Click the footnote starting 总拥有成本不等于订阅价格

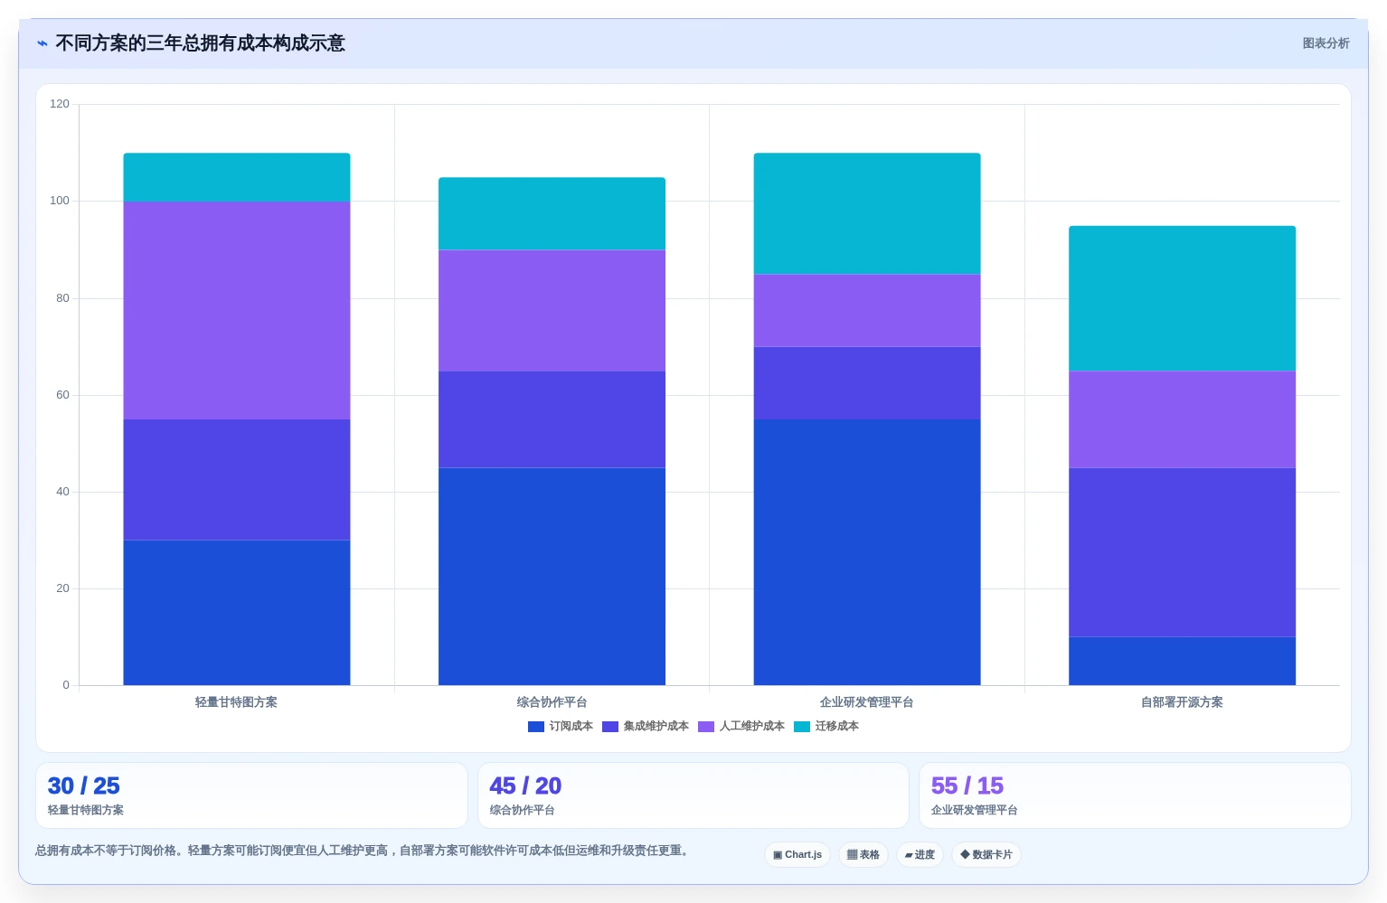click(363, 851)
